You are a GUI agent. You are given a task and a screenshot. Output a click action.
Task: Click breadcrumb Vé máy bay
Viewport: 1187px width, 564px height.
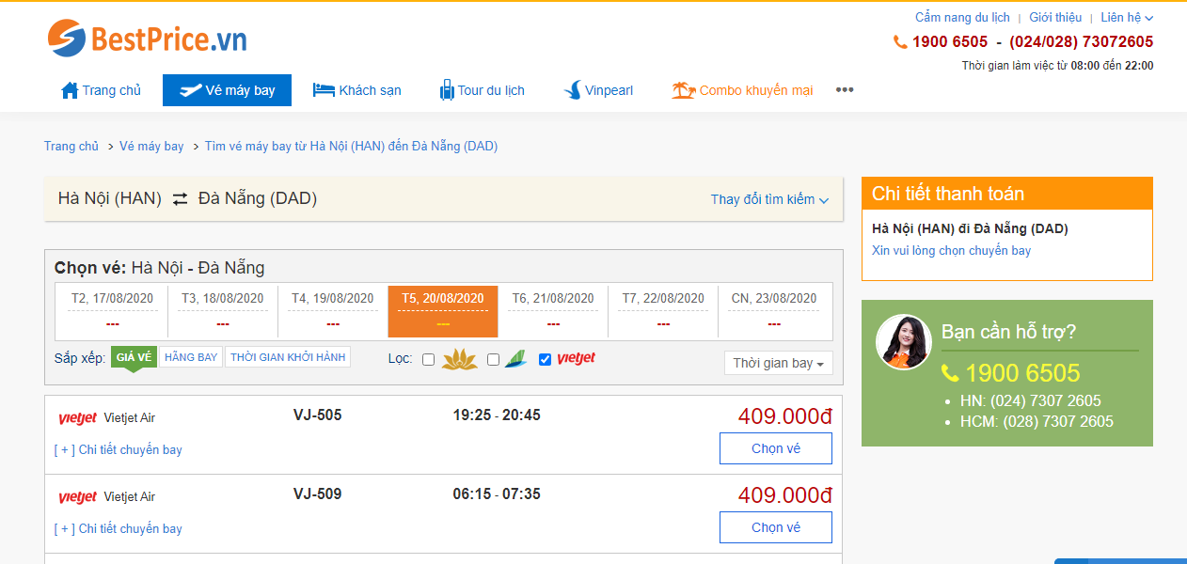coord(151,146)
